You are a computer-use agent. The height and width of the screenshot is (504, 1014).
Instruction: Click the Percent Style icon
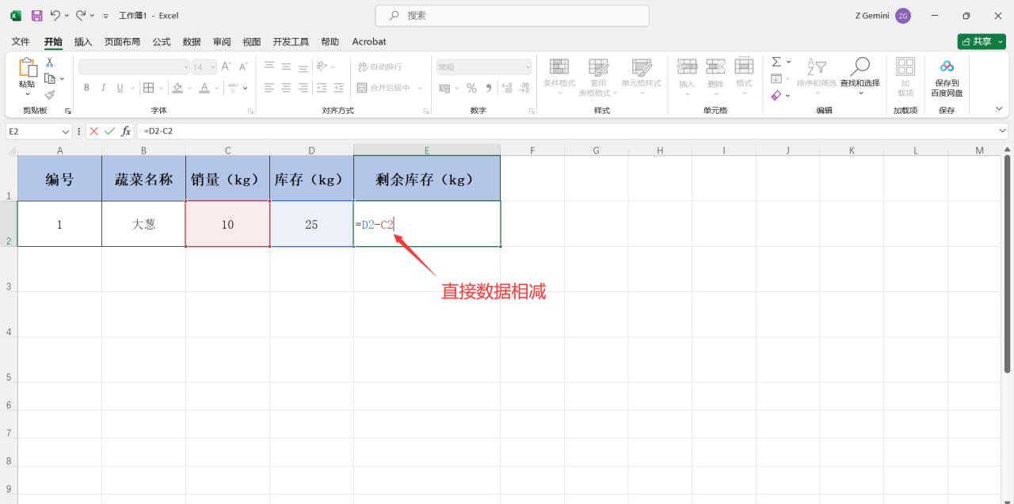(471, 88)
